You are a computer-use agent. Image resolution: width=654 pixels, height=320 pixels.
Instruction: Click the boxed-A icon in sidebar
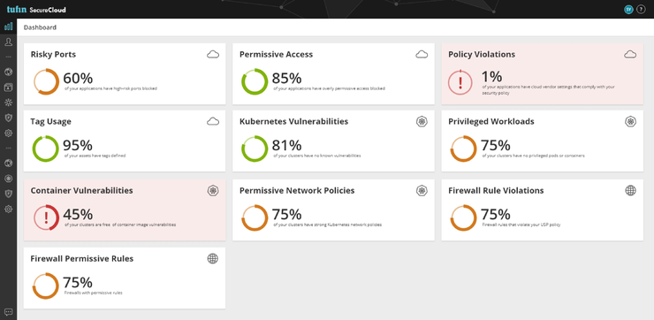pos(8,88)
